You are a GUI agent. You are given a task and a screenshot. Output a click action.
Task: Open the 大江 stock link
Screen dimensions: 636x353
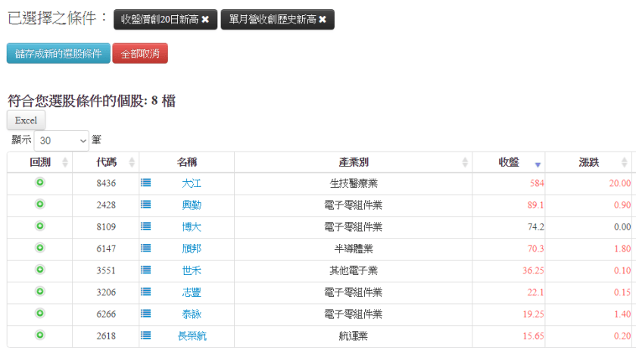[192, 183]
